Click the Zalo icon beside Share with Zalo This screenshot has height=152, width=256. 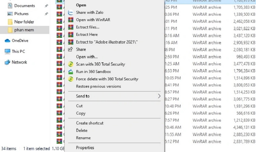(x=71, y=12)
